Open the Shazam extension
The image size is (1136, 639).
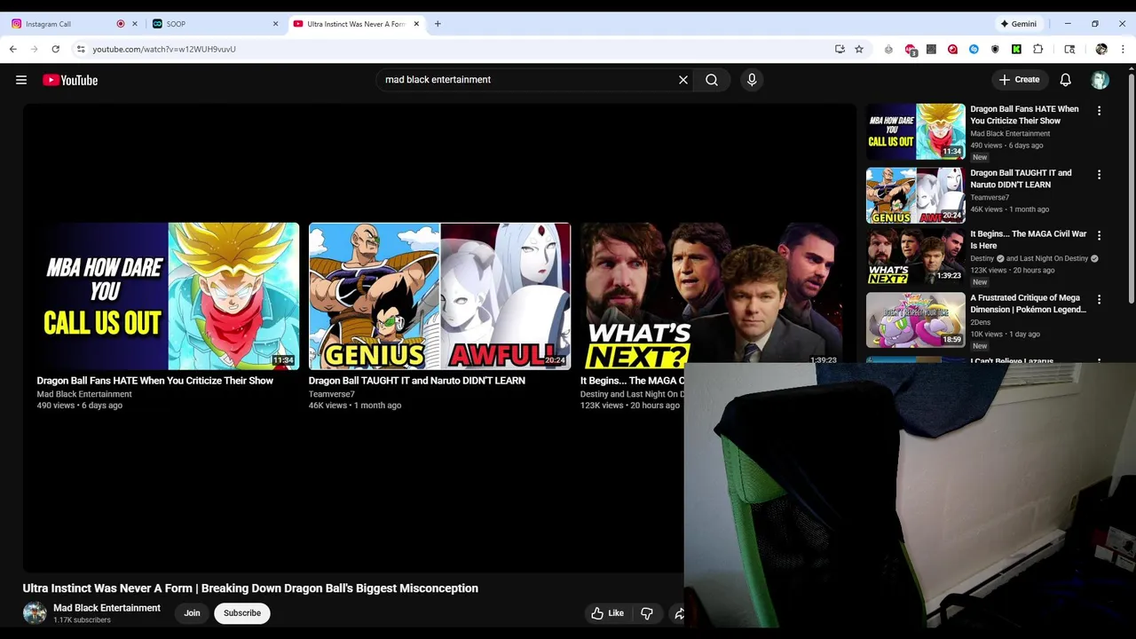tap(974, 49)
